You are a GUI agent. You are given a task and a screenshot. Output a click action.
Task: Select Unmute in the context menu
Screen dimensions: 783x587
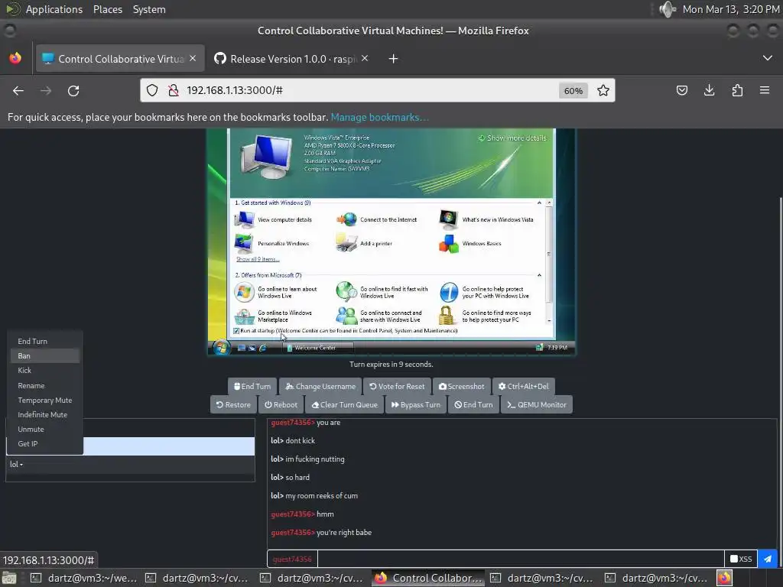pos(45,430)
